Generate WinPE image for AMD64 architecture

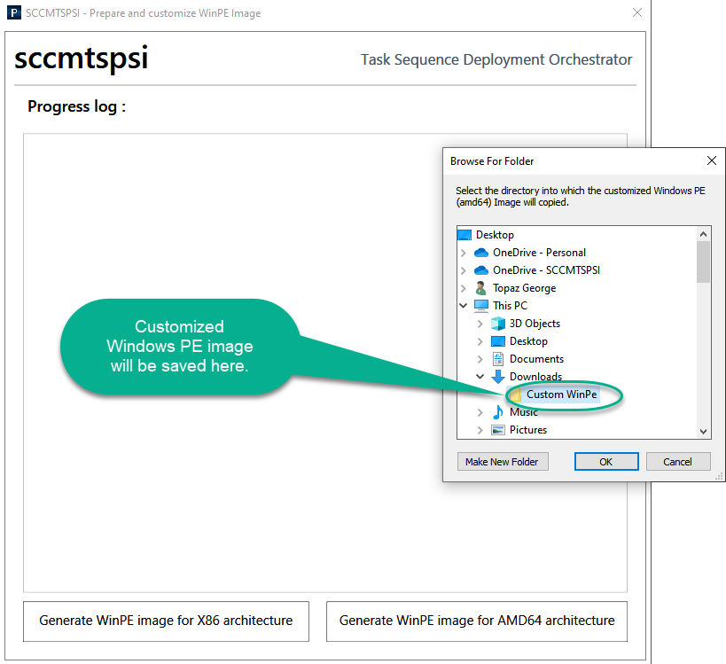coord(477,621)
